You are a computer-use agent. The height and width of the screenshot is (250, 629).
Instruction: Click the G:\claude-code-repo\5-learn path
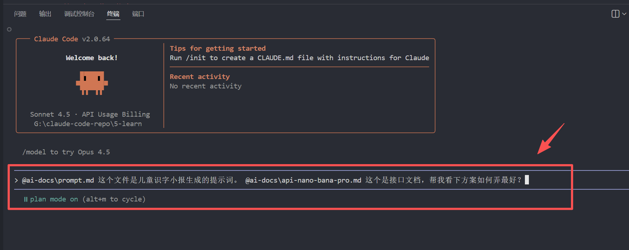click(x=88, y=124)
